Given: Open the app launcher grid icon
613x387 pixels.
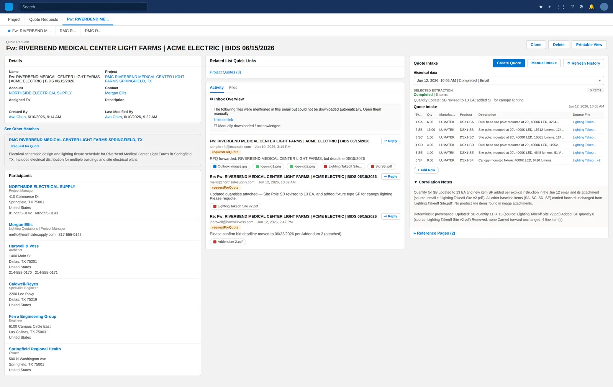Looking at the screenshot, I should click(x=561, y=7).
